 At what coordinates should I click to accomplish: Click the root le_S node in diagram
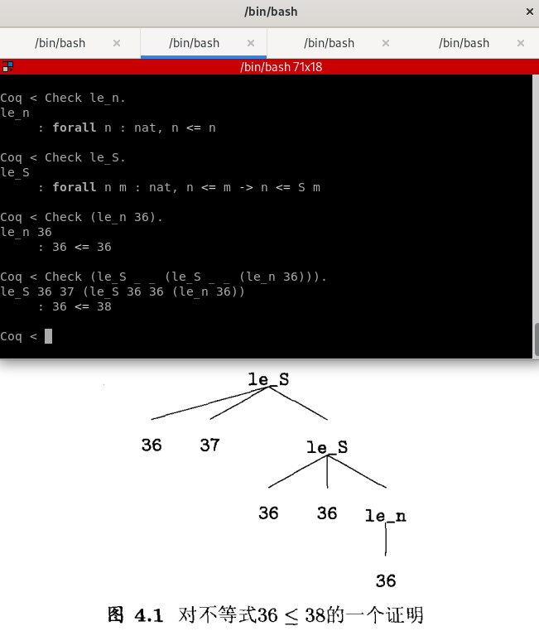click(268, 380)
